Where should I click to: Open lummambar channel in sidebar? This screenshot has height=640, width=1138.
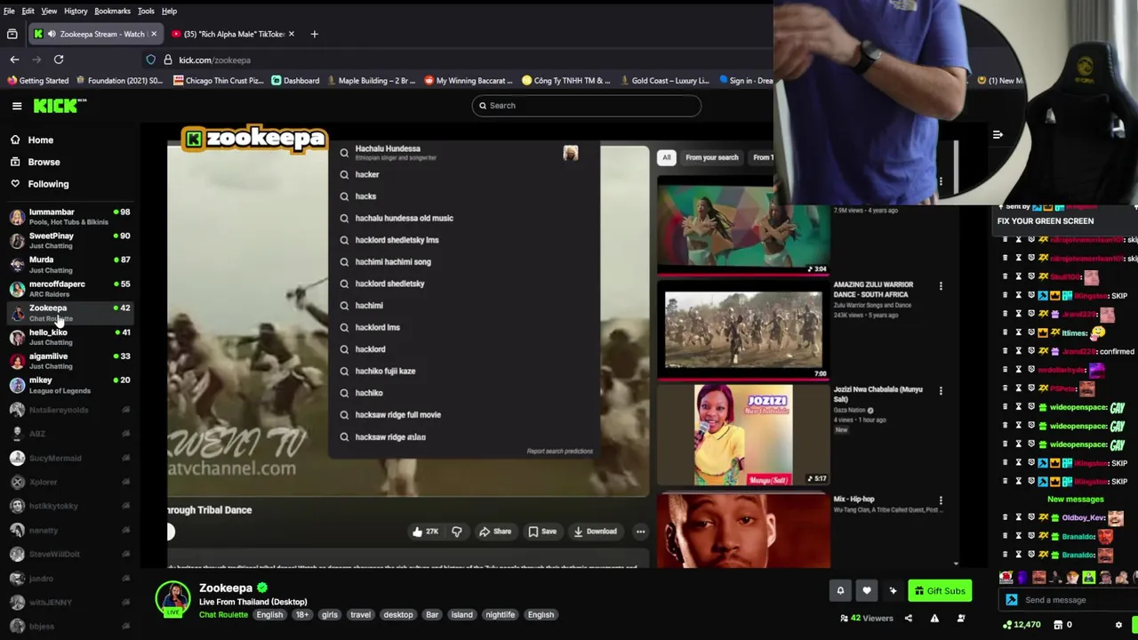69,217
